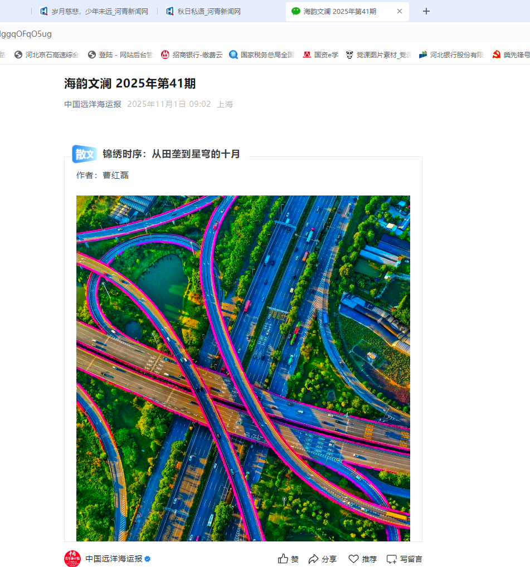Click the 中国远洋海运报 account link under title

point(93,104)
